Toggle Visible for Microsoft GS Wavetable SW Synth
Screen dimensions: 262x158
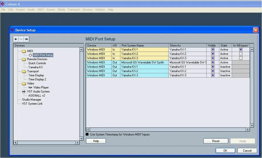click(213, 63)
